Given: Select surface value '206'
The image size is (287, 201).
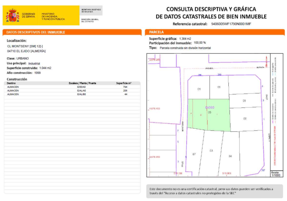Looking at the screenshot, I should click(125, 90).
